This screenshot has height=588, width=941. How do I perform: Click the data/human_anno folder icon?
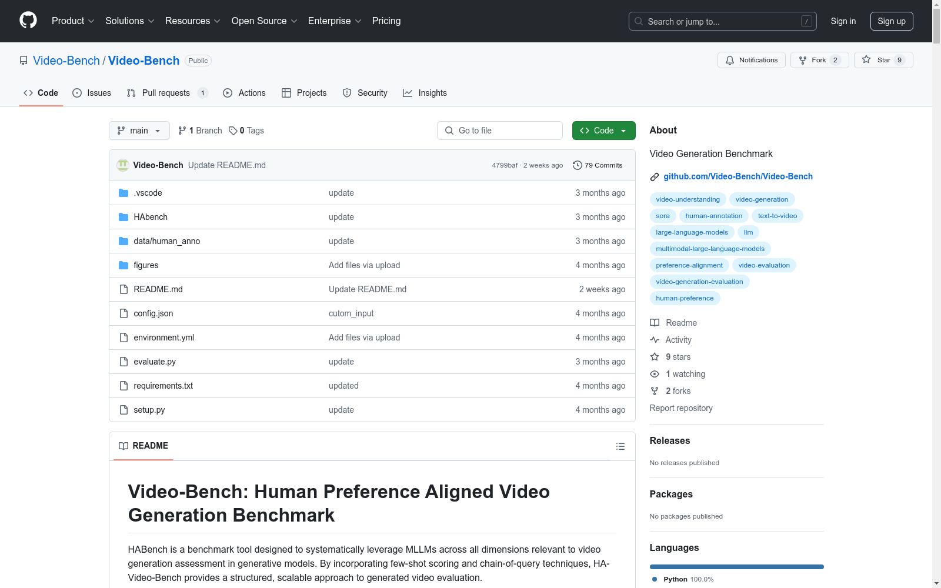pos(124,241)
